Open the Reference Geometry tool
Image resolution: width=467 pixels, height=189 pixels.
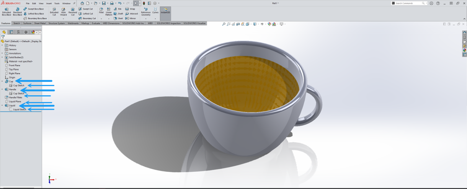click(x=146, y=11)
